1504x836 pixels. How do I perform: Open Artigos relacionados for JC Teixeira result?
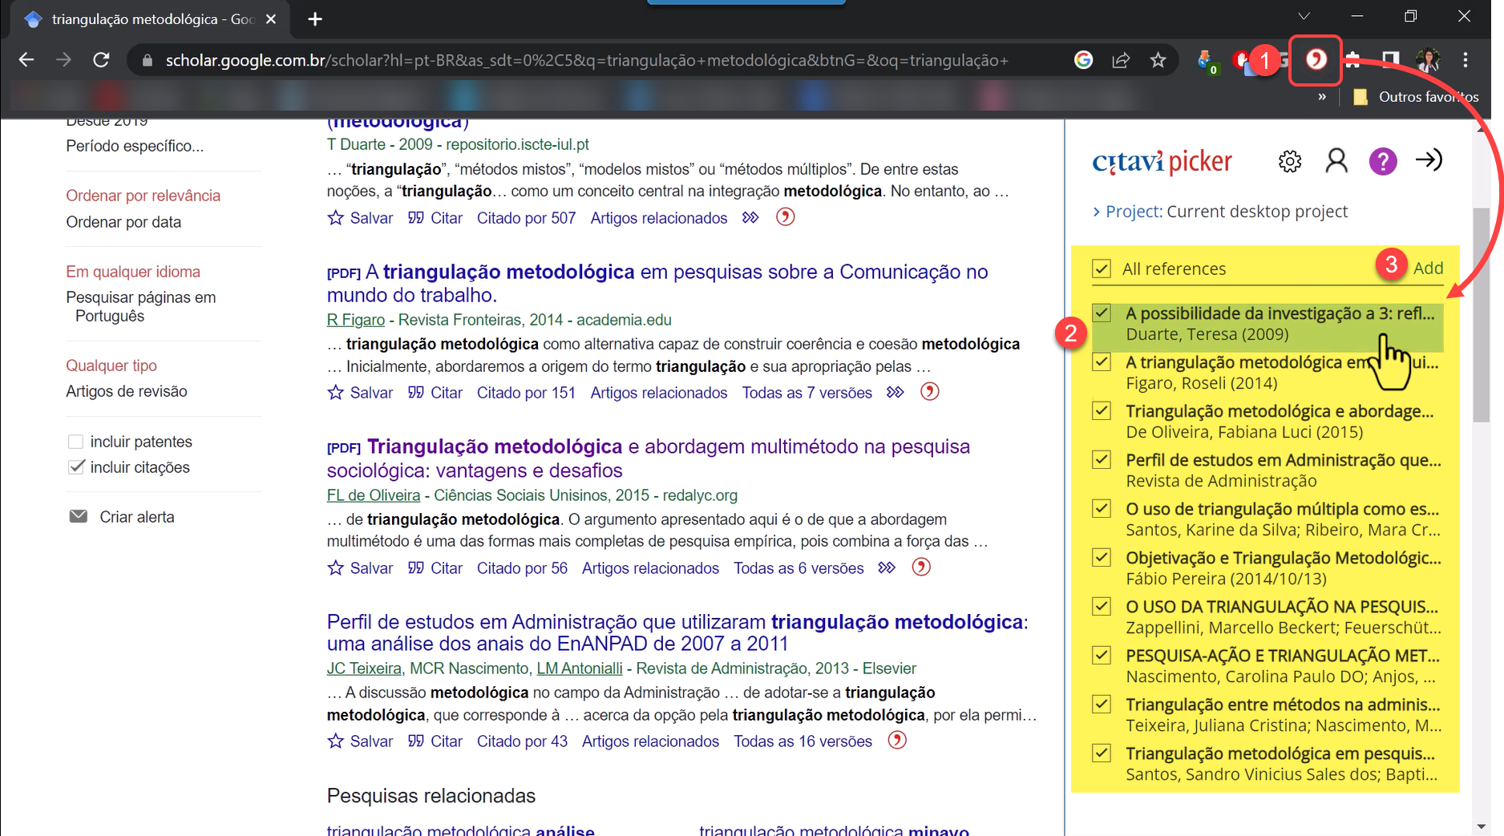[650, 741]
